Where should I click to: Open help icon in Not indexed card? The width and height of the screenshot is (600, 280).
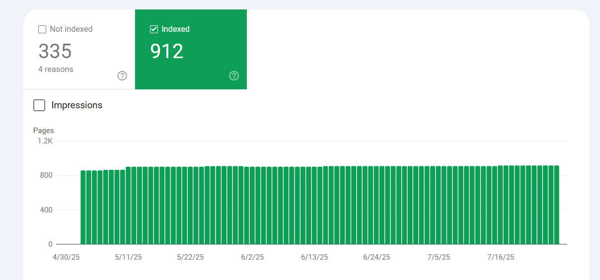[x=122, y=76]
